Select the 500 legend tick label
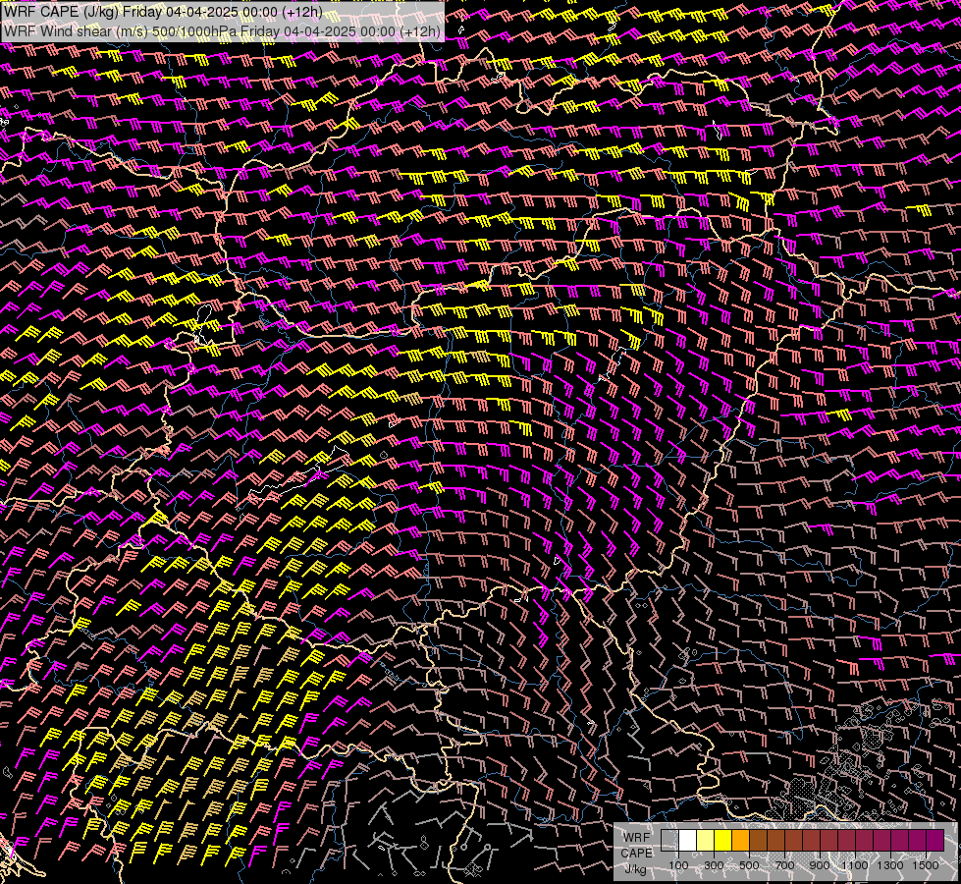 [x=750, y=865]
